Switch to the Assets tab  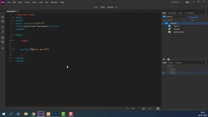click(x=171, y=63)
